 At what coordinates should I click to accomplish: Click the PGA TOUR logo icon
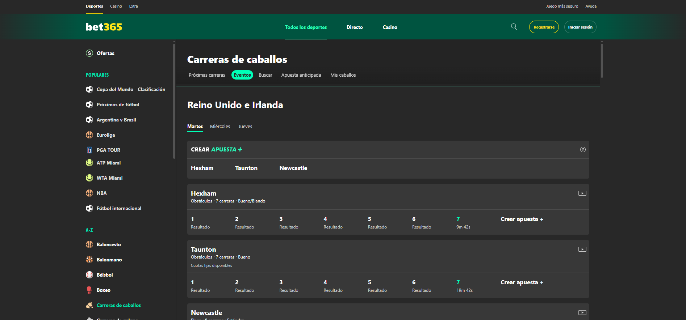89,150
